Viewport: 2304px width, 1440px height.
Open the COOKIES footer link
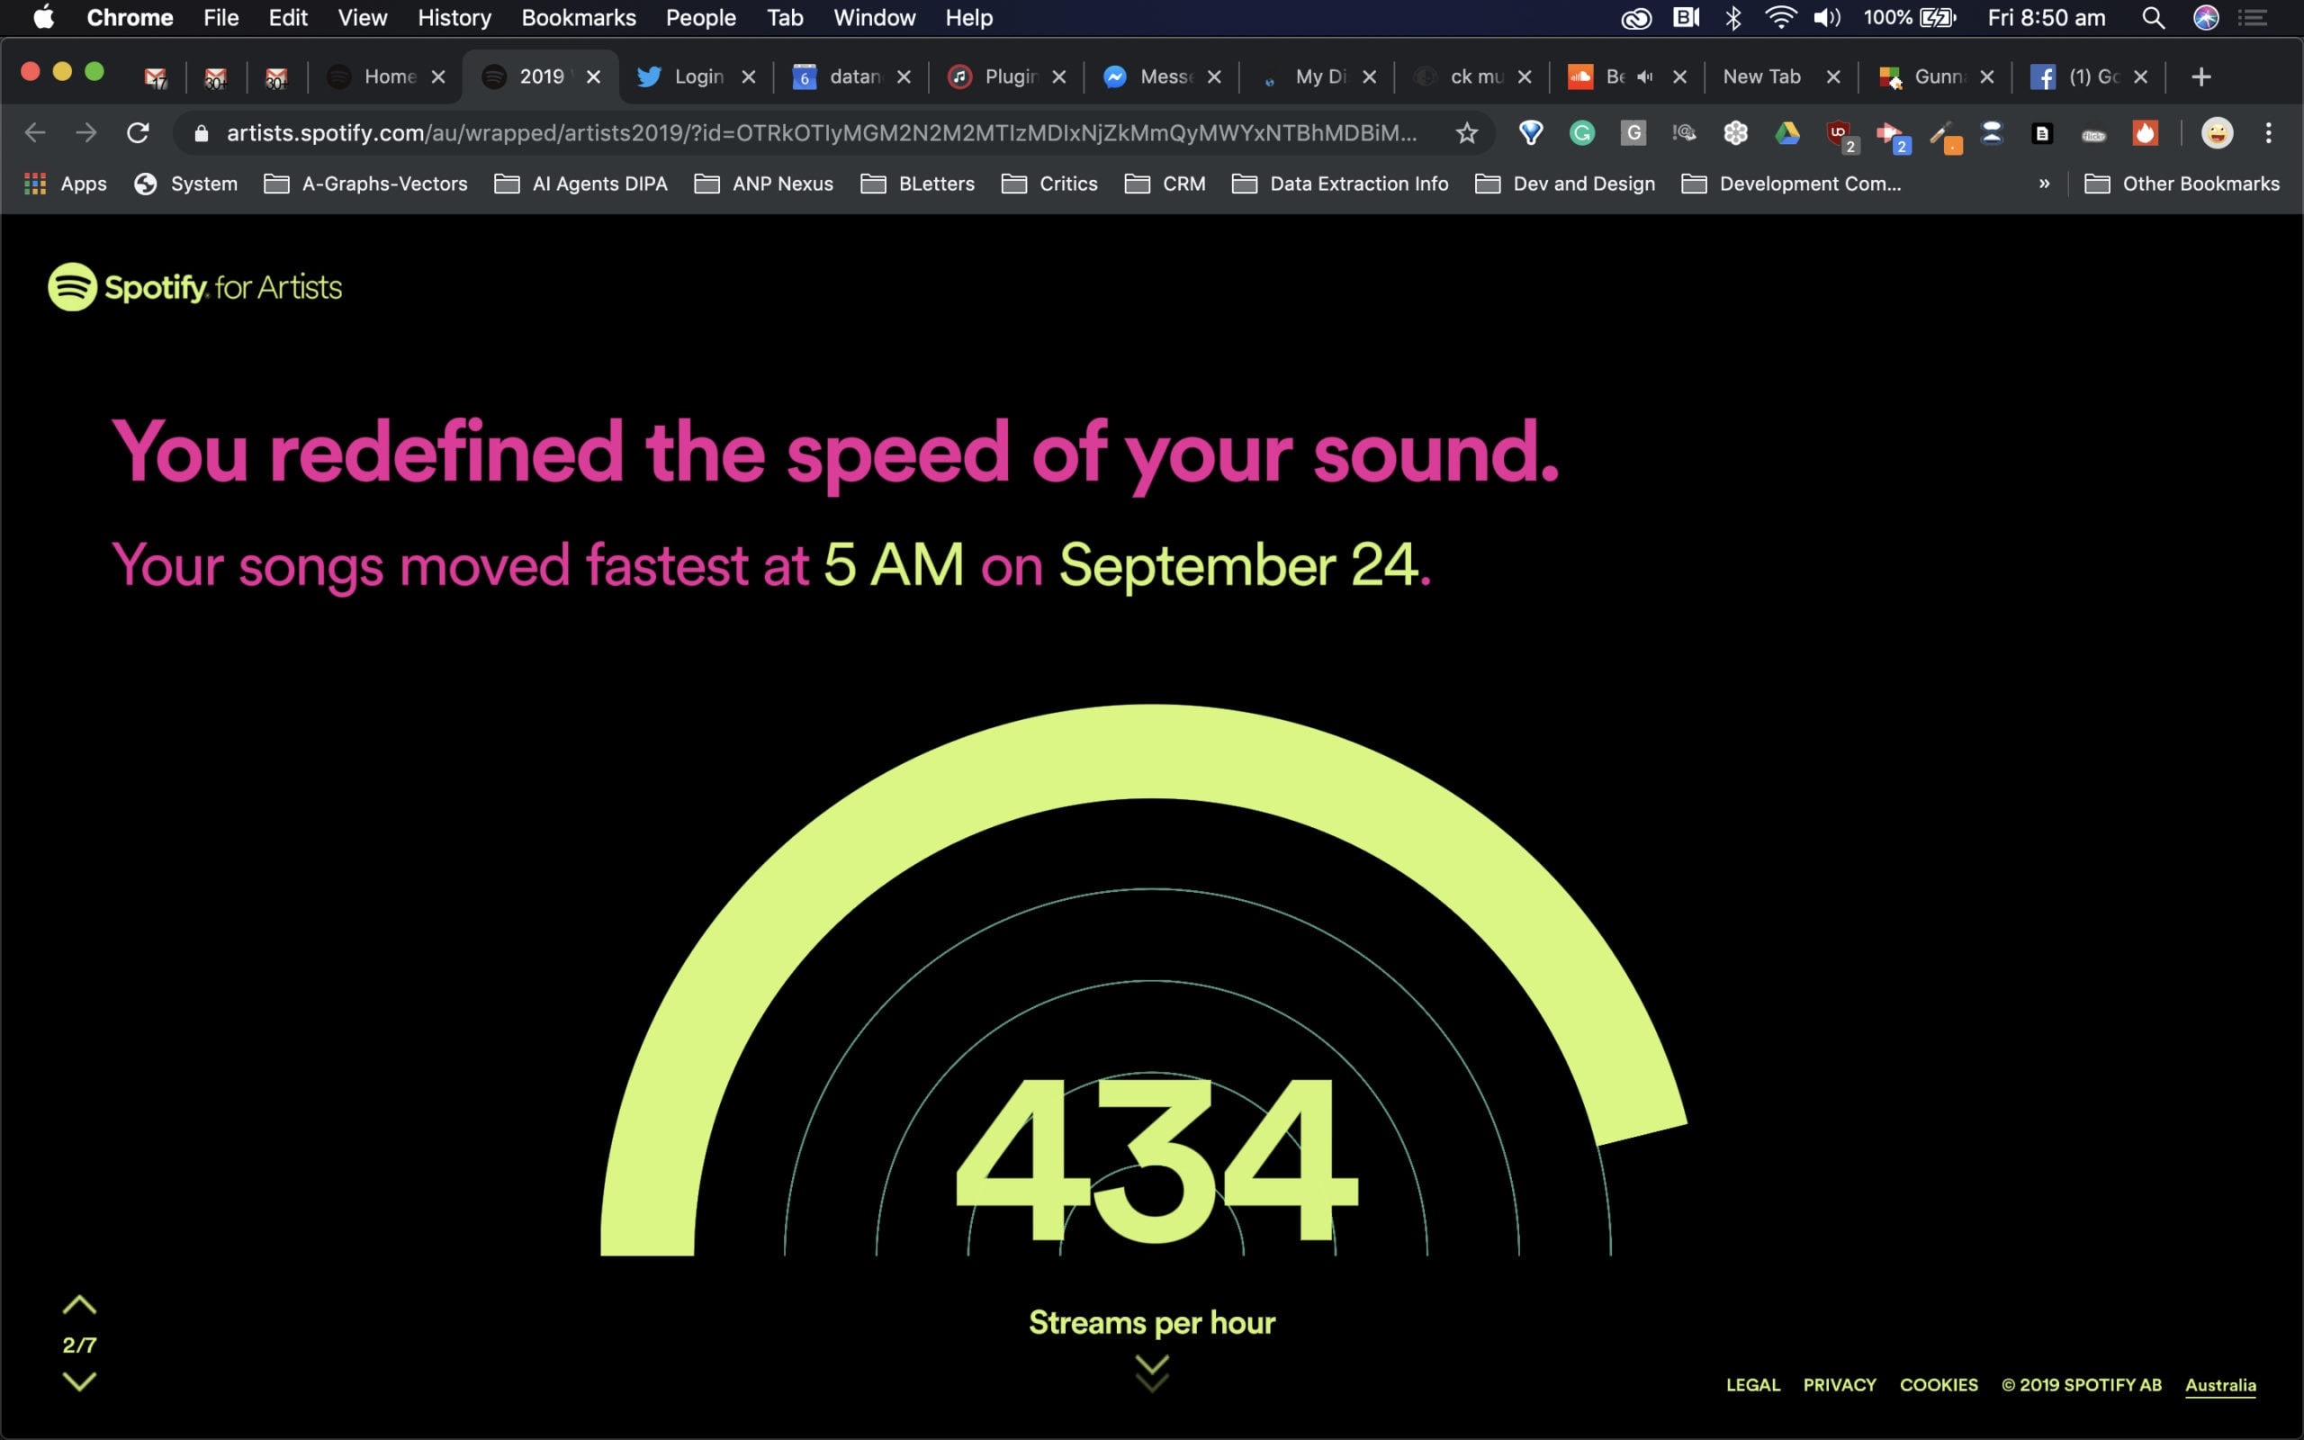coord(1939,1385)
